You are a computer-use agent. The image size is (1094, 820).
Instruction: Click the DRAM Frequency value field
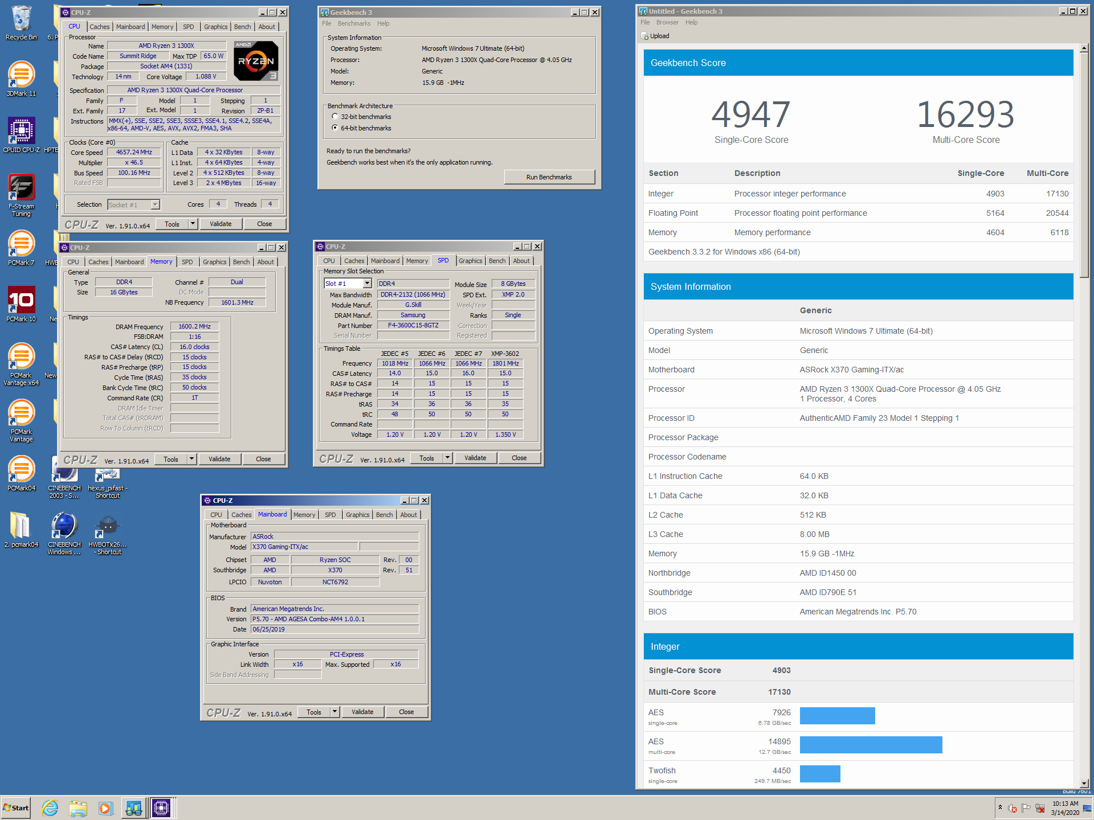point(194,326)
